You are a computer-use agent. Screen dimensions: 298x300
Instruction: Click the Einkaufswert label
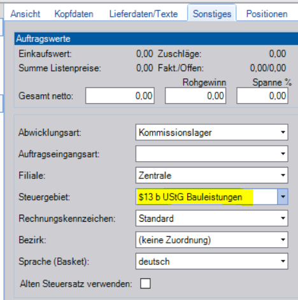pyautogui.click(x=45, y=54)
